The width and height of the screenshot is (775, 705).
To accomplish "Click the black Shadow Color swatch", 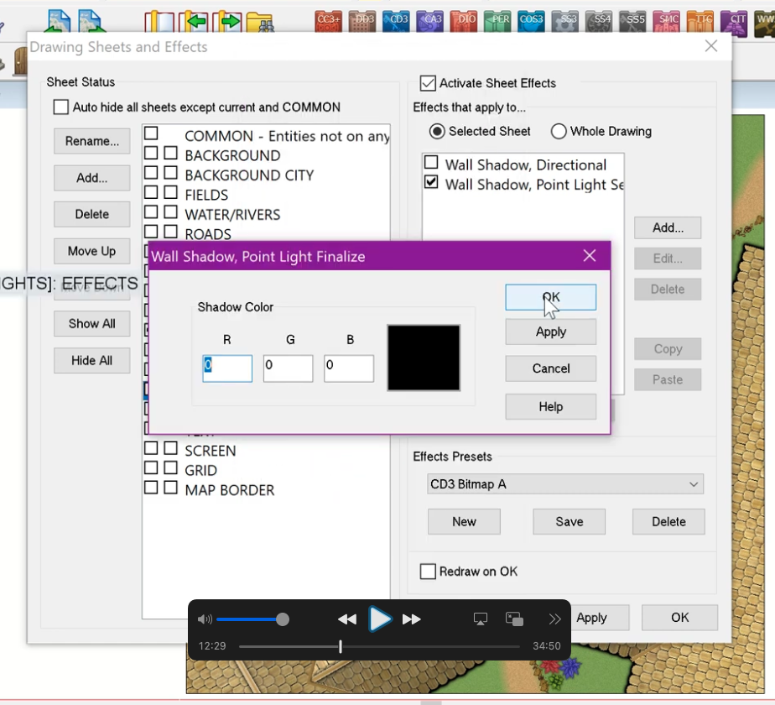I will [x=424, y=358].
